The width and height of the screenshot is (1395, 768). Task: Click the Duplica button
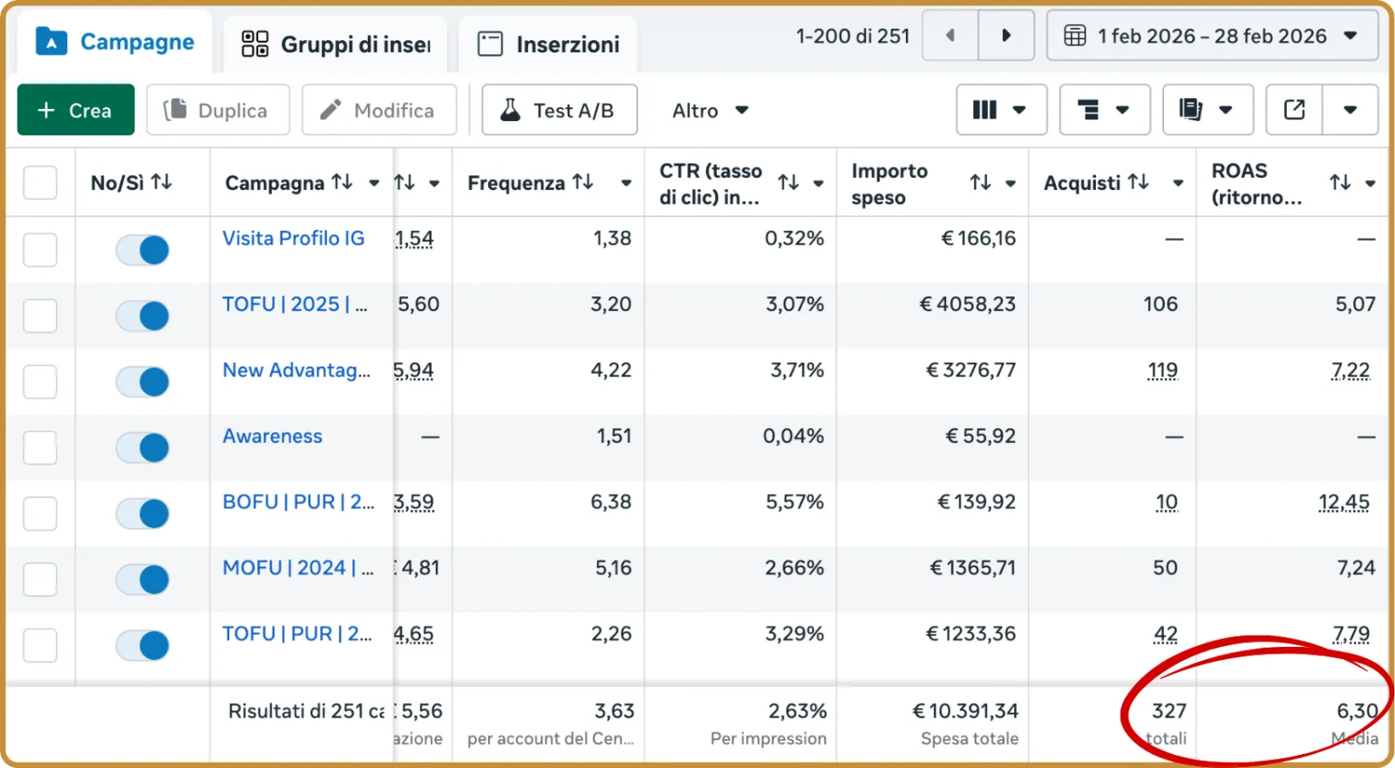(x=218, y=110)
